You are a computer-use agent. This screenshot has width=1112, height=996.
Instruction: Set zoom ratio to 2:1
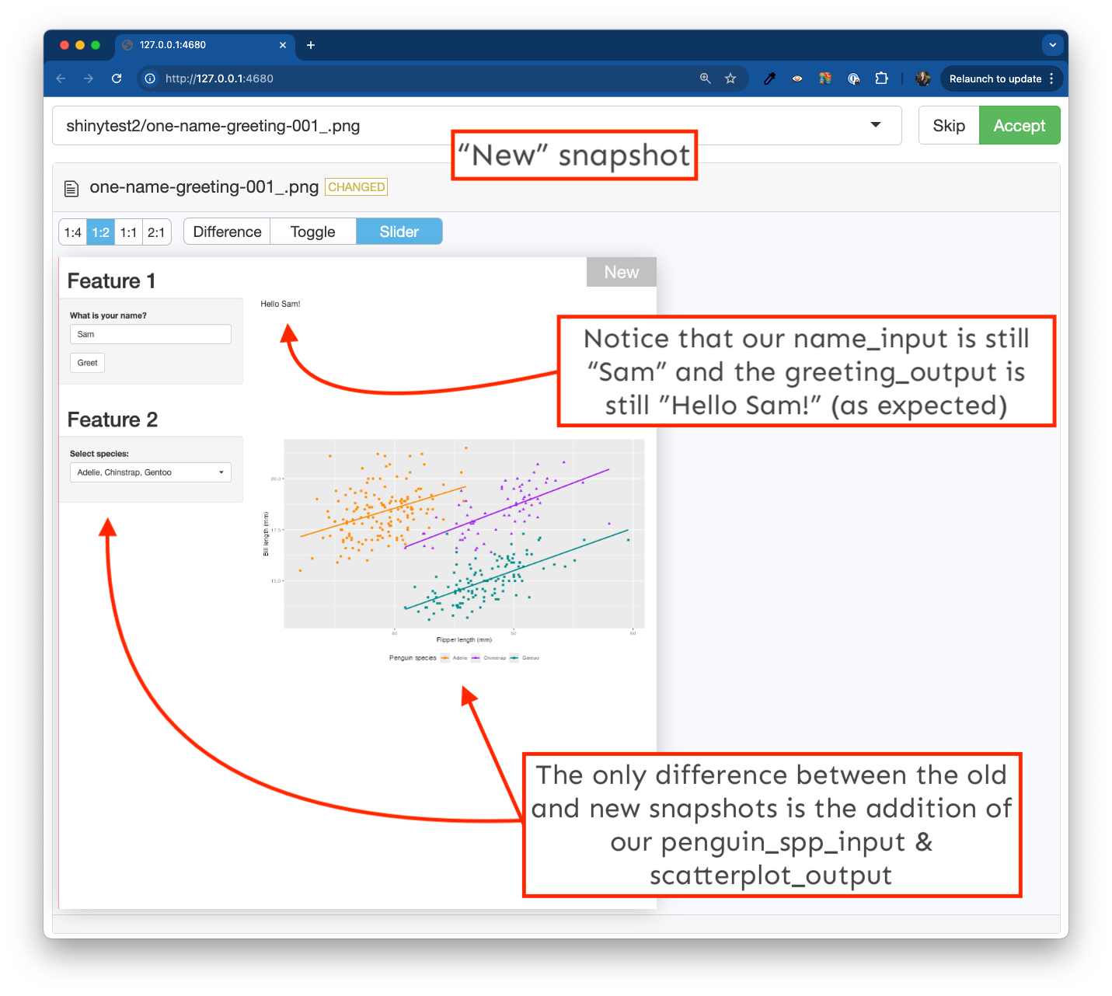click(156, 232)
